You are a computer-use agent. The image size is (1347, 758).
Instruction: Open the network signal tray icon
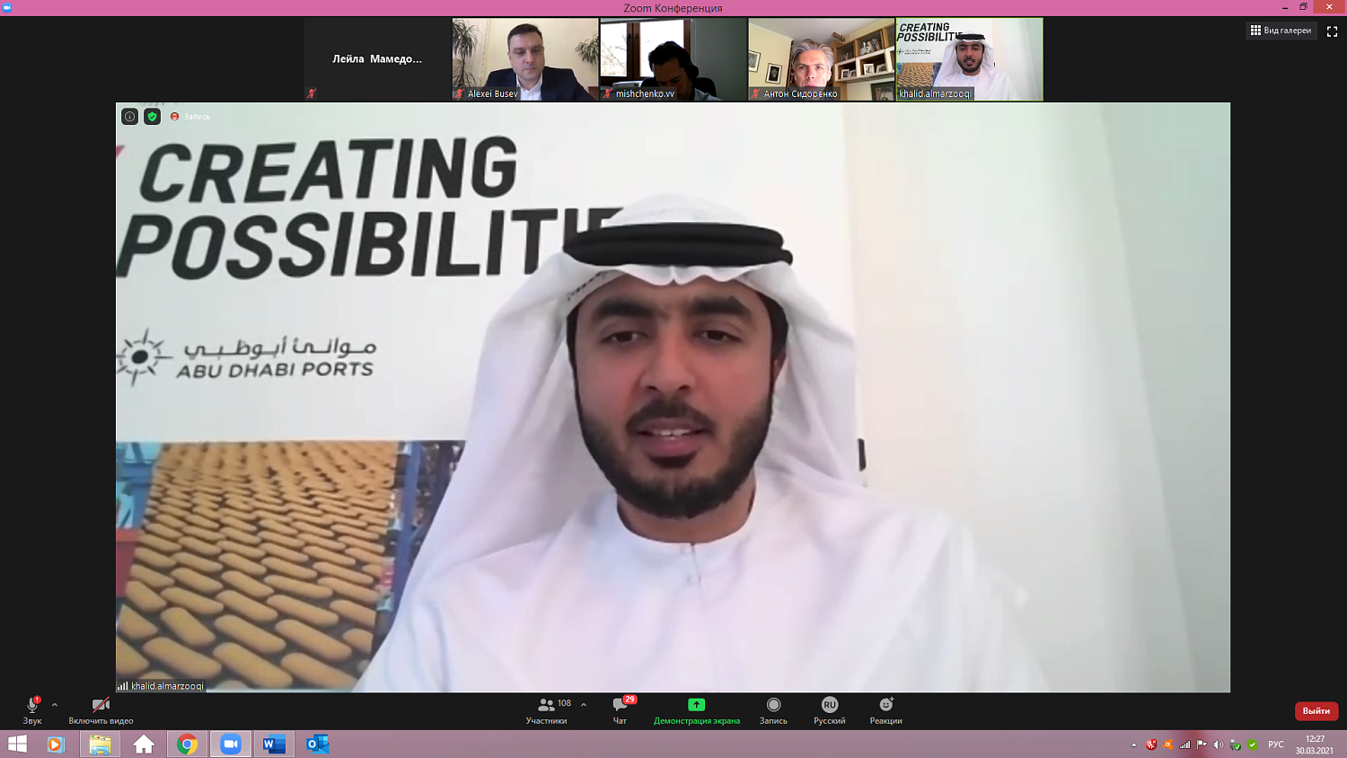click(1185, 745)
